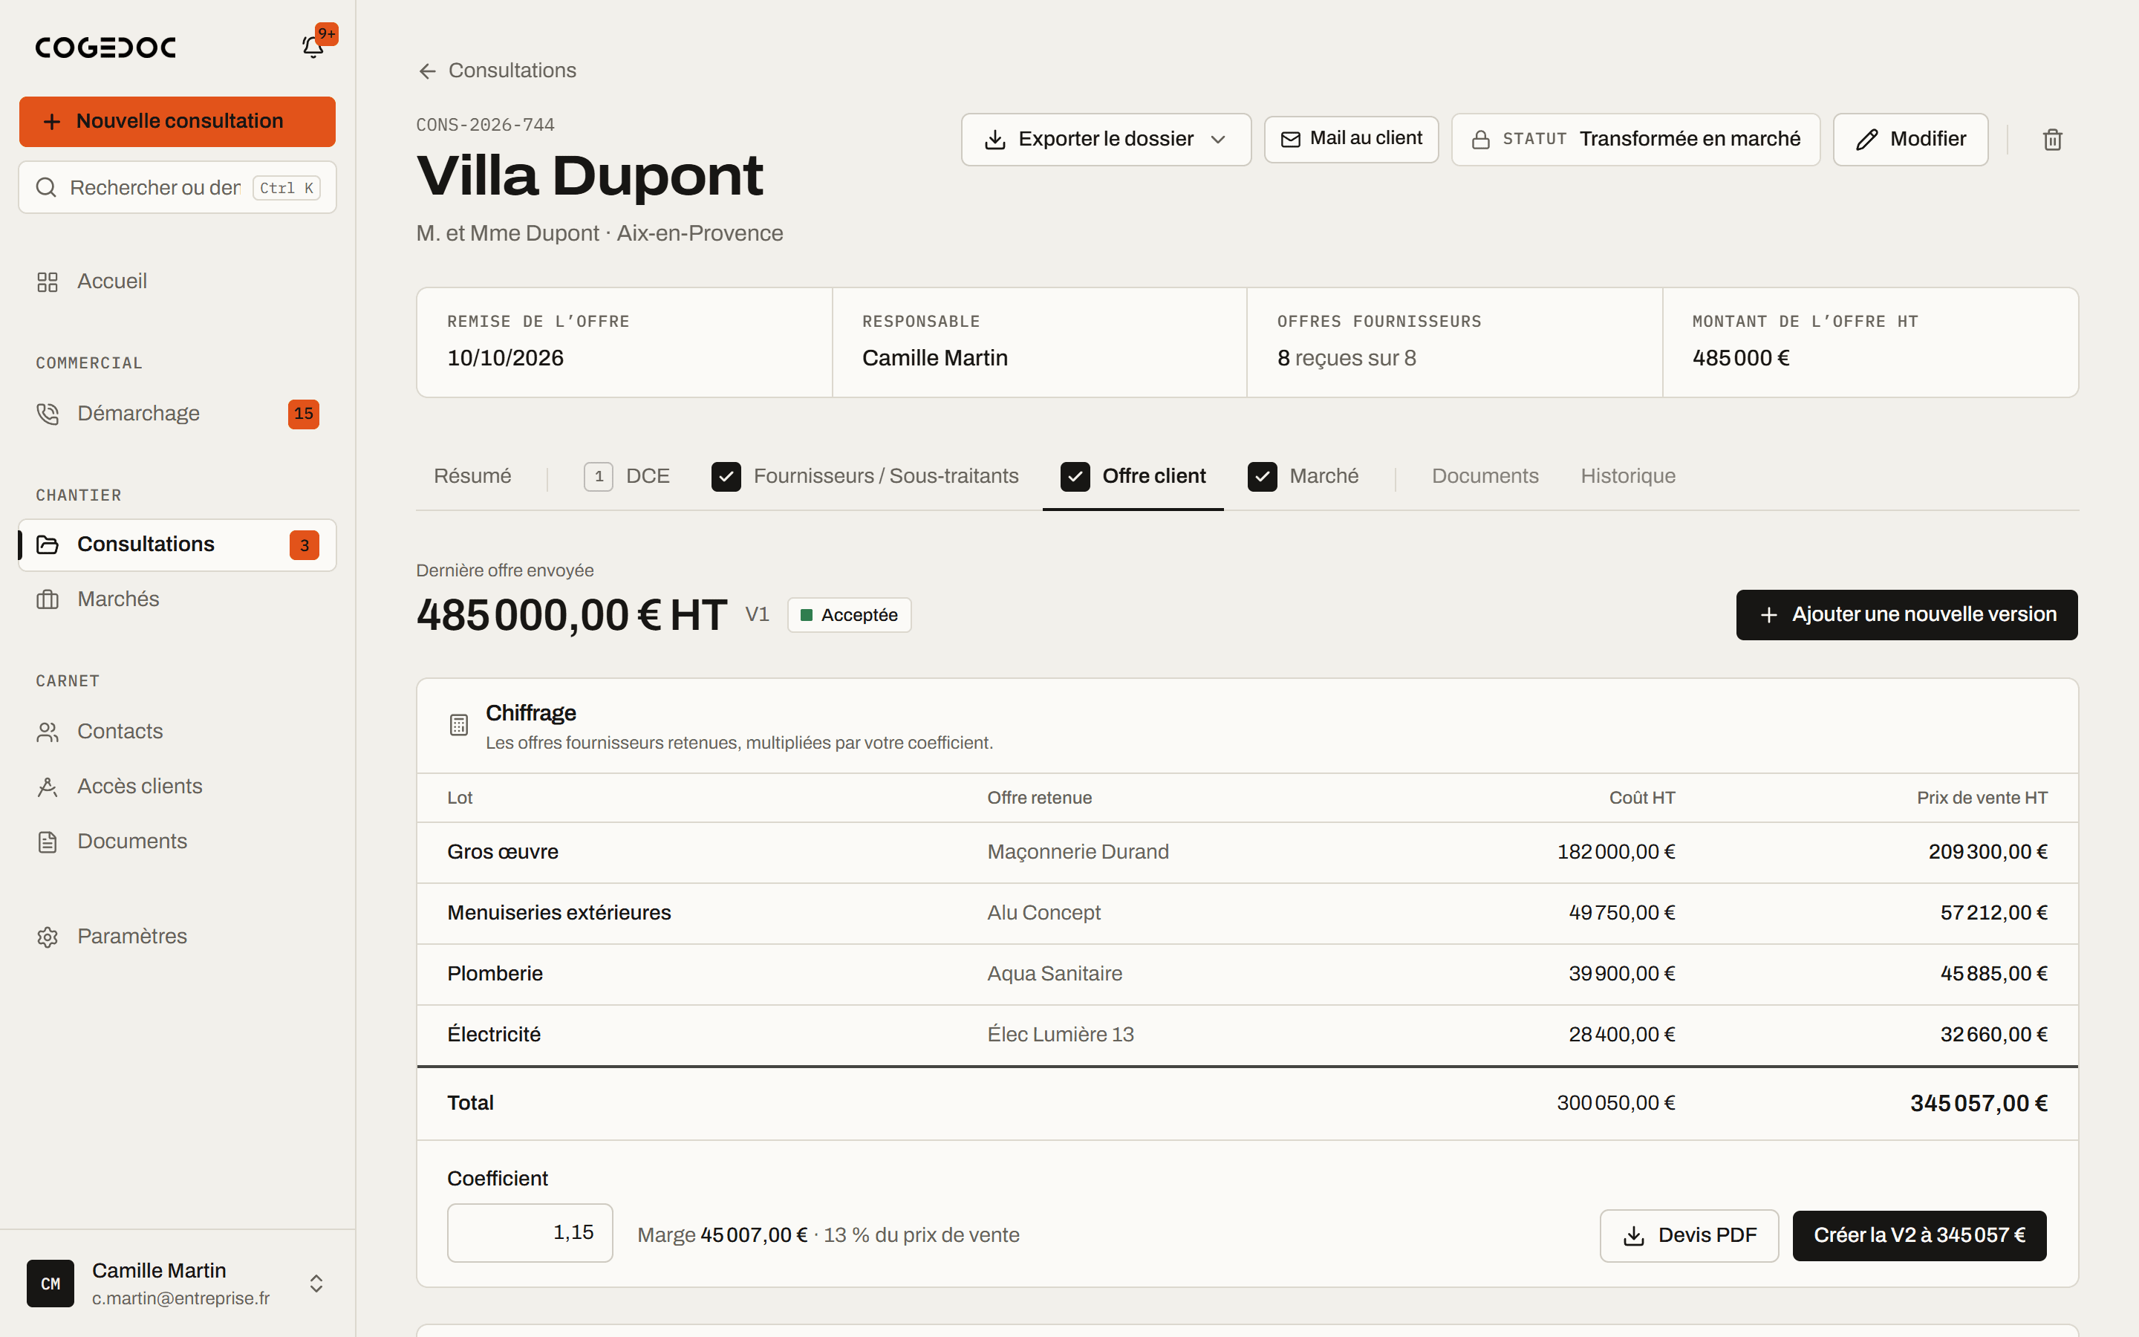Image resolution: width=2139 pixels, height=1337 pixels.
Task: Click the Marché tab checkmark
Action: click(x=1262, y=477)
